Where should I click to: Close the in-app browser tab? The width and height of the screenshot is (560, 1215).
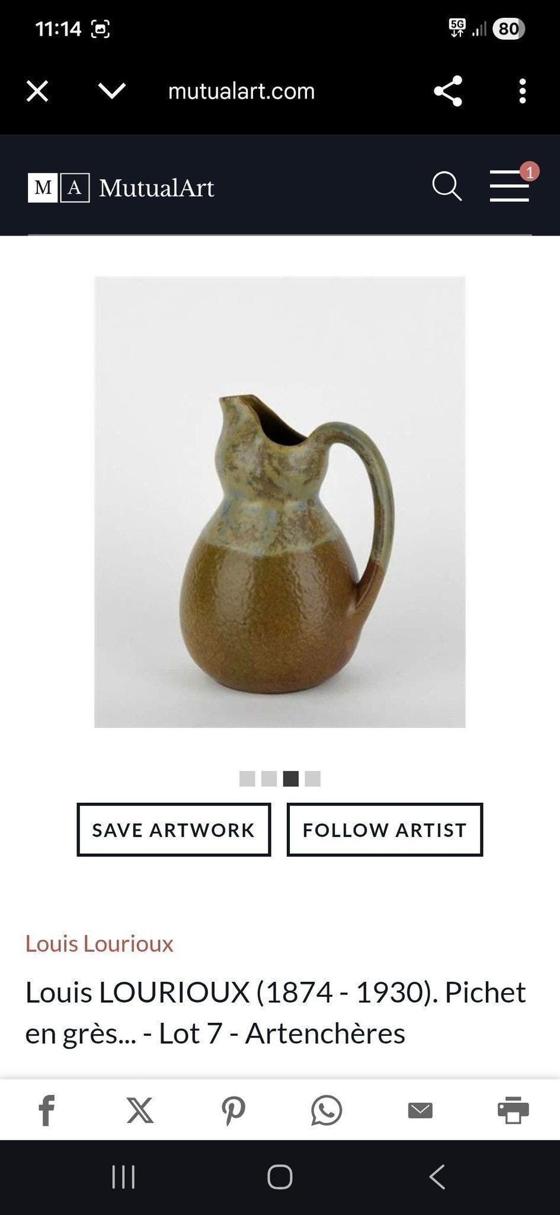(37, 91)
